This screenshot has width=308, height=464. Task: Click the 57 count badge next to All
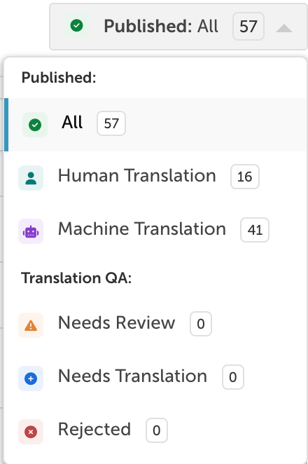pos(111,123)
